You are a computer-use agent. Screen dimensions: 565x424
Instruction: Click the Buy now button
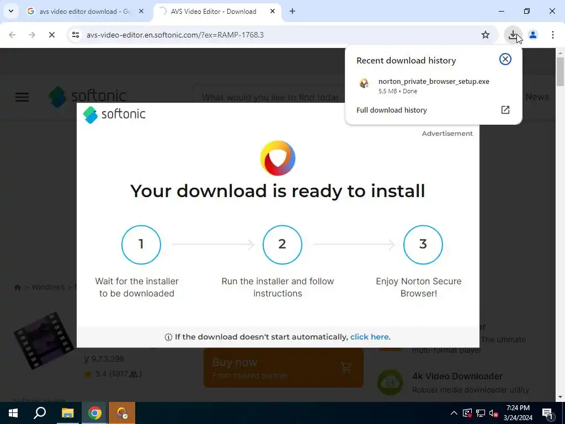283,367
